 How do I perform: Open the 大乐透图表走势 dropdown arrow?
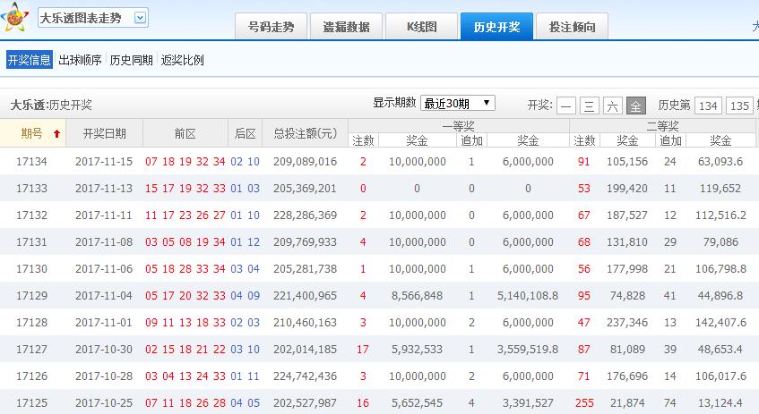pos(140,19)
